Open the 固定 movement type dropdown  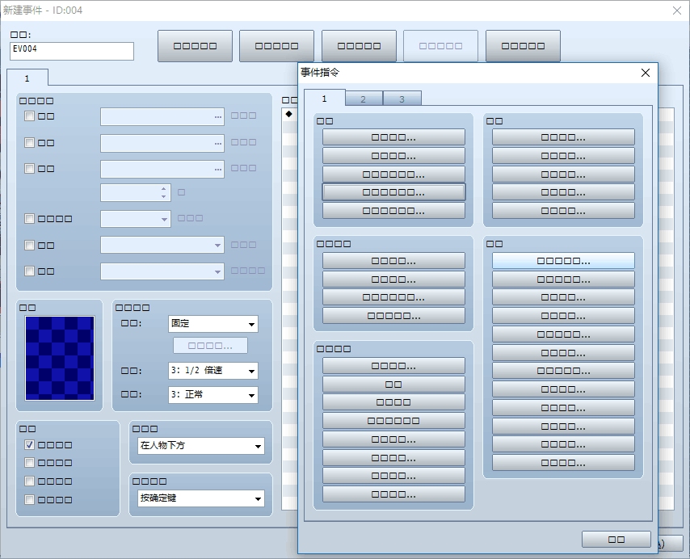click(213, 324)
